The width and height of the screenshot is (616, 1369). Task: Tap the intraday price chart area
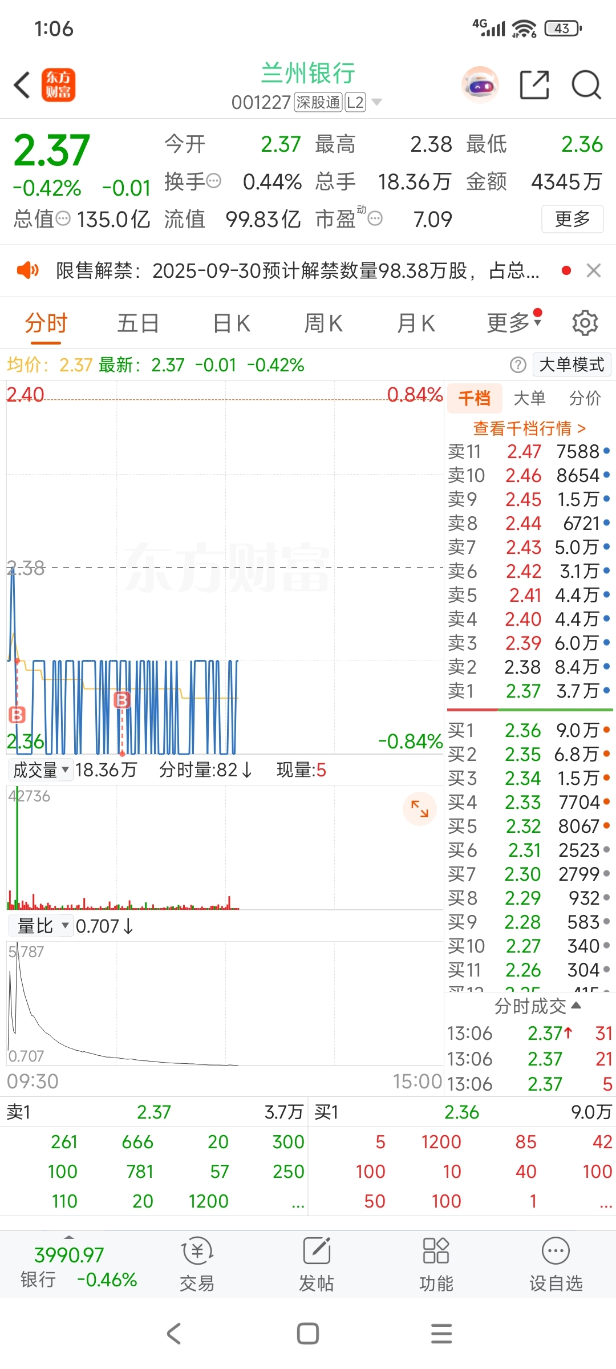coord(225,568)
